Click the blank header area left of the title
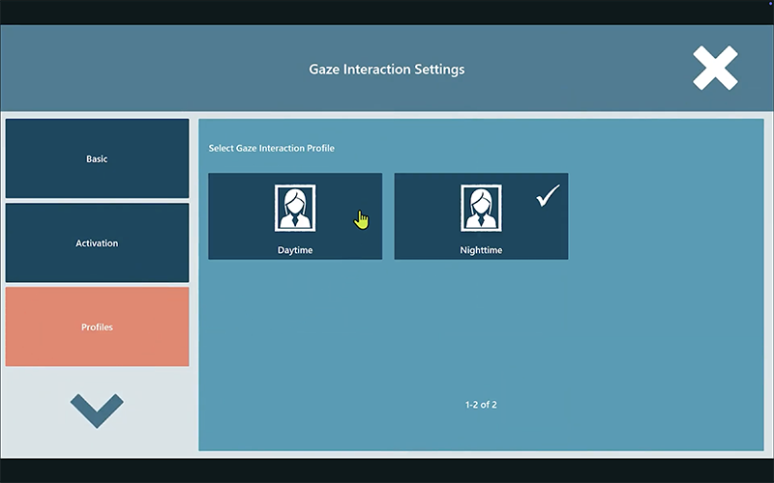 145,70
